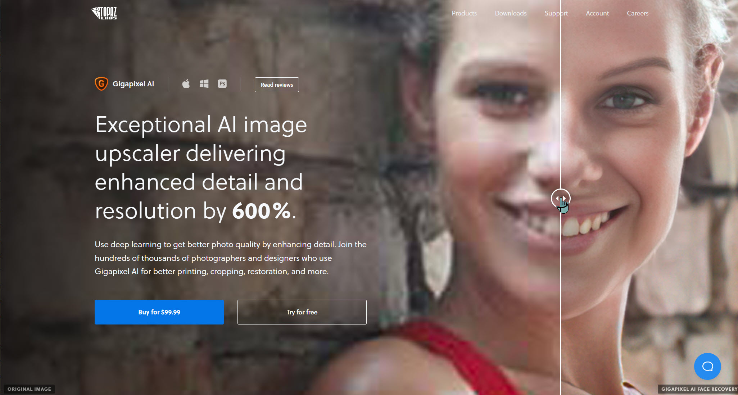Screen dimensions: 738x395
Task: Click the Gigapixel AI logo icon
Action: pos(101,85)
